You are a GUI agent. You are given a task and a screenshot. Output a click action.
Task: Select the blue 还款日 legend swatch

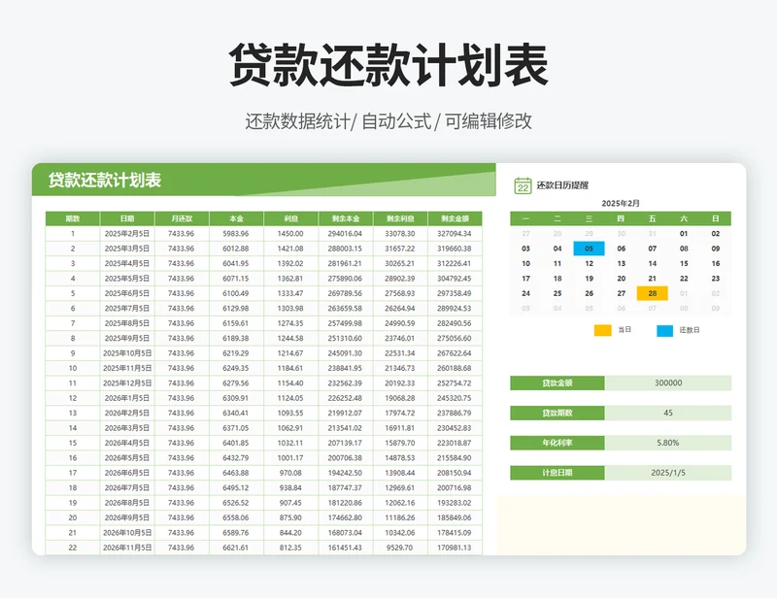click(665, 330)
